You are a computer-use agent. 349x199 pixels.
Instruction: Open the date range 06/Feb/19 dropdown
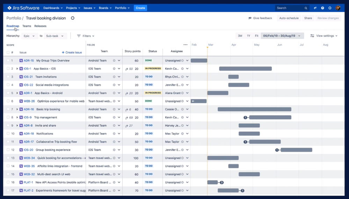point(282,36)
